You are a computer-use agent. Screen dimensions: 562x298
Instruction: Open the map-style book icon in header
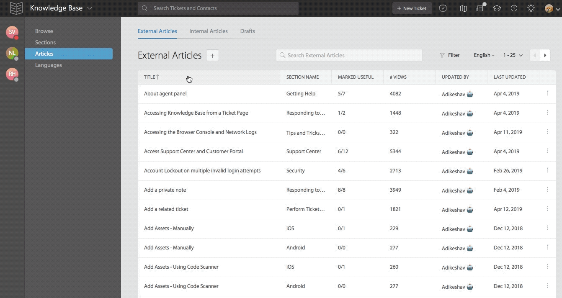[463, 8]
